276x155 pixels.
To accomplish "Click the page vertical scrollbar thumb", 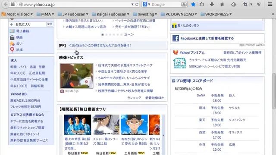I will [274, 91].
